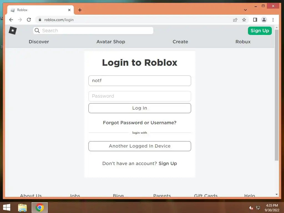Click the Roblox logo icon

coord(13,31)
